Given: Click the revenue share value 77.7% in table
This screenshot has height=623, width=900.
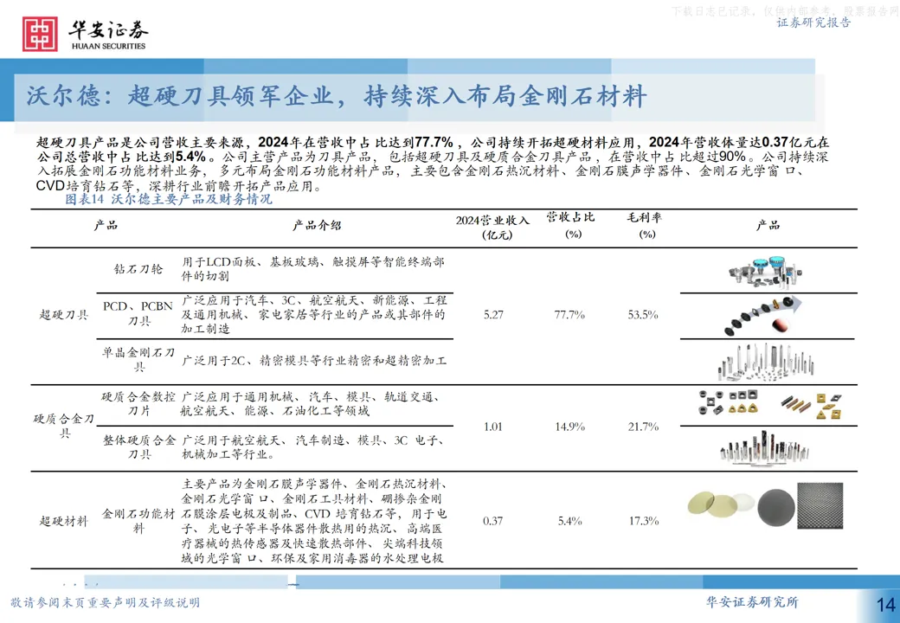Looking at the screenshot, I should pos(569,314).
